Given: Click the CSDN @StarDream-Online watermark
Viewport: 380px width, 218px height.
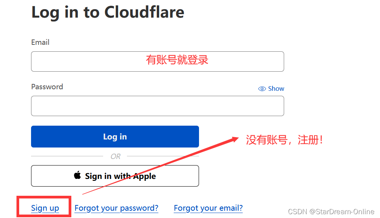Looking at the screenshot, I should (331, 212).
